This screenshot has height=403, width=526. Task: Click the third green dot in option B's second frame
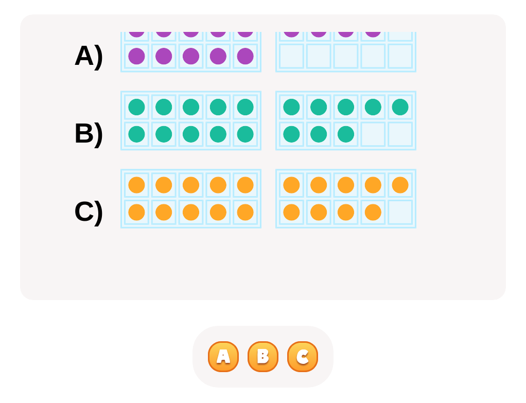(x=345, y=134)
